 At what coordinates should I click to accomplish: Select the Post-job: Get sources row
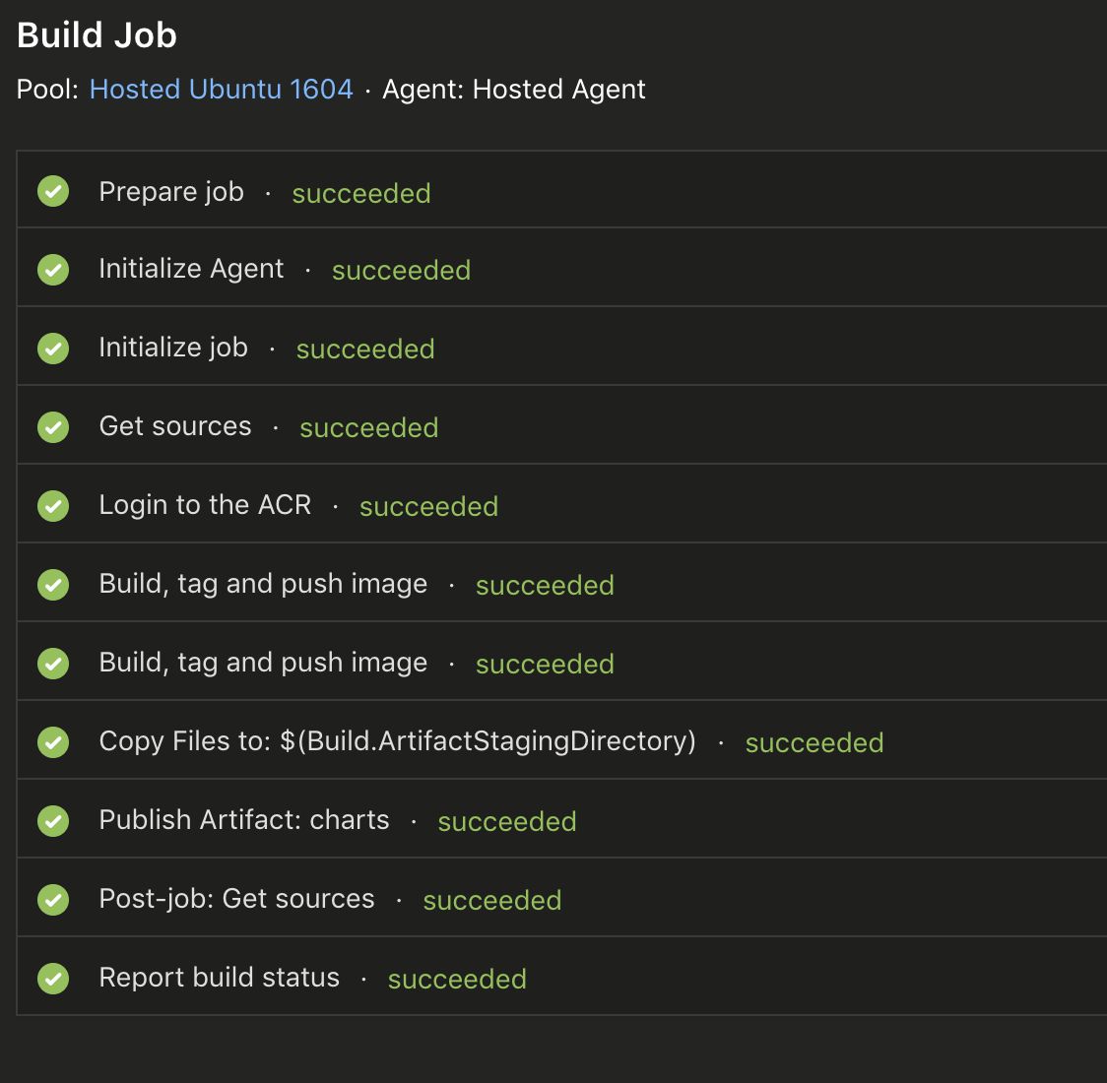point(236,898)
